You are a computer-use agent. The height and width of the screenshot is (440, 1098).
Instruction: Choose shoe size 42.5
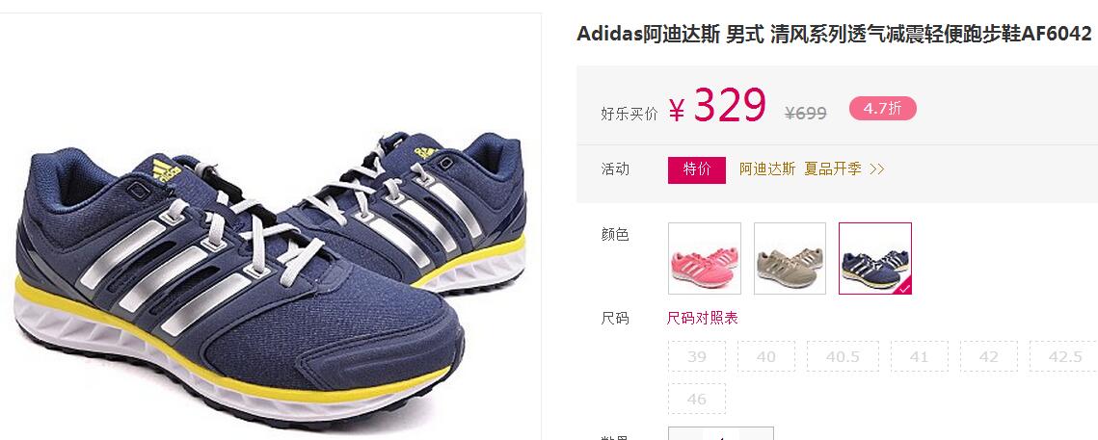tap(1064, 356)
